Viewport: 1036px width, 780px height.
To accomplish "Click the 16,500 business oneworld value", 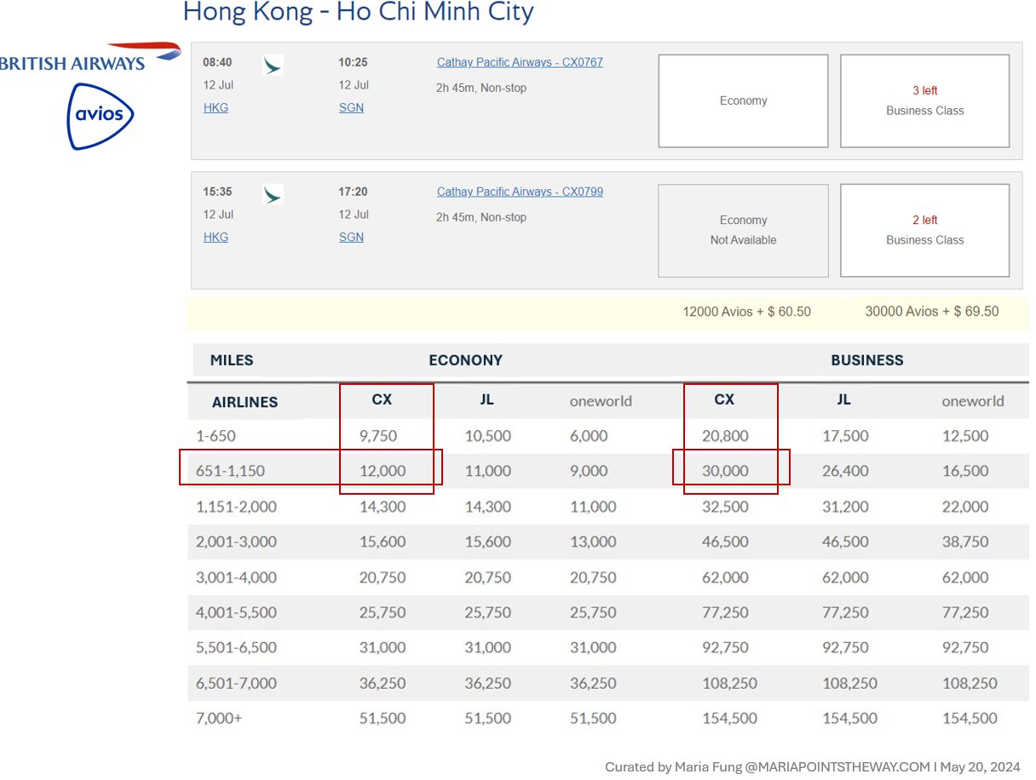I will [965, 471].
